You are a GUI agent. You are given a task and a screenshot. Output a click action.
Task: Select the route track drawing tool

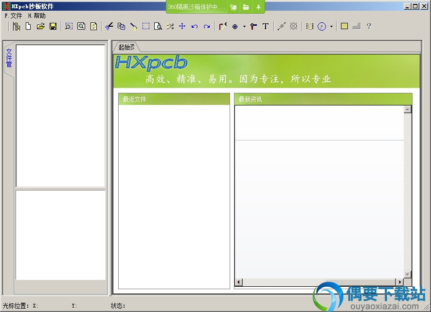point(223,26)
